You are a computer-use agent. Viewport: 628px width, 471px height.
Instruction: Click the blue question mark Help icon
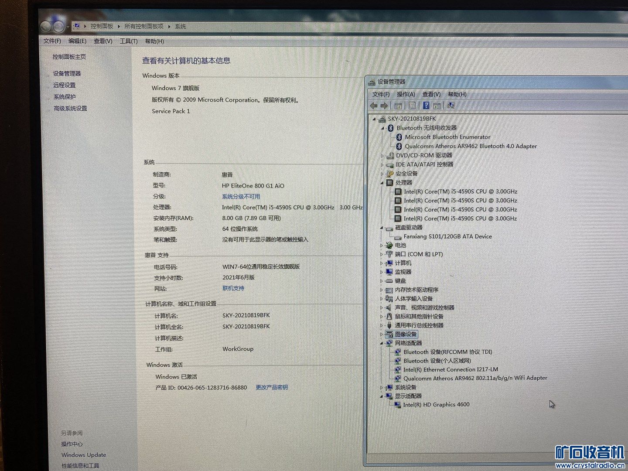coord(426,106)
